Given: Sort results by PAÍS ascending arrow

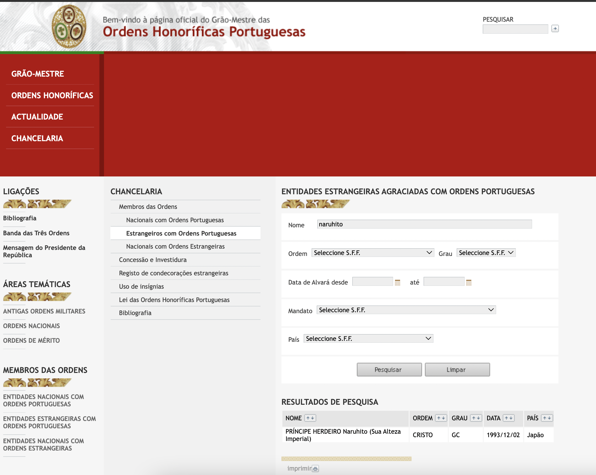Looking at the screenshot, I should tap(544, 418).
